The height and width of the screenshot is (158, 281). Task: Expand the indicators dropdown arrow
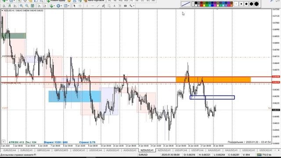pos(54,6)
